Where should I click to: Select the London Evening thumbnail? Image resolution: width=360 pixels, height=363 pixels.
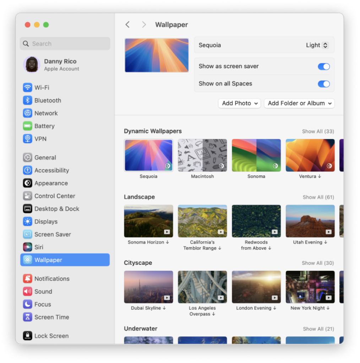[256, 287]
